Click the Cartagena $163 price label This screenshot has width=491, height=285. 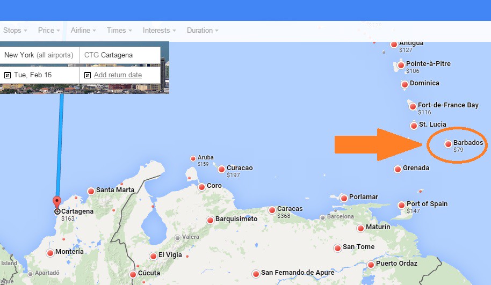click(x=68, y=218)
